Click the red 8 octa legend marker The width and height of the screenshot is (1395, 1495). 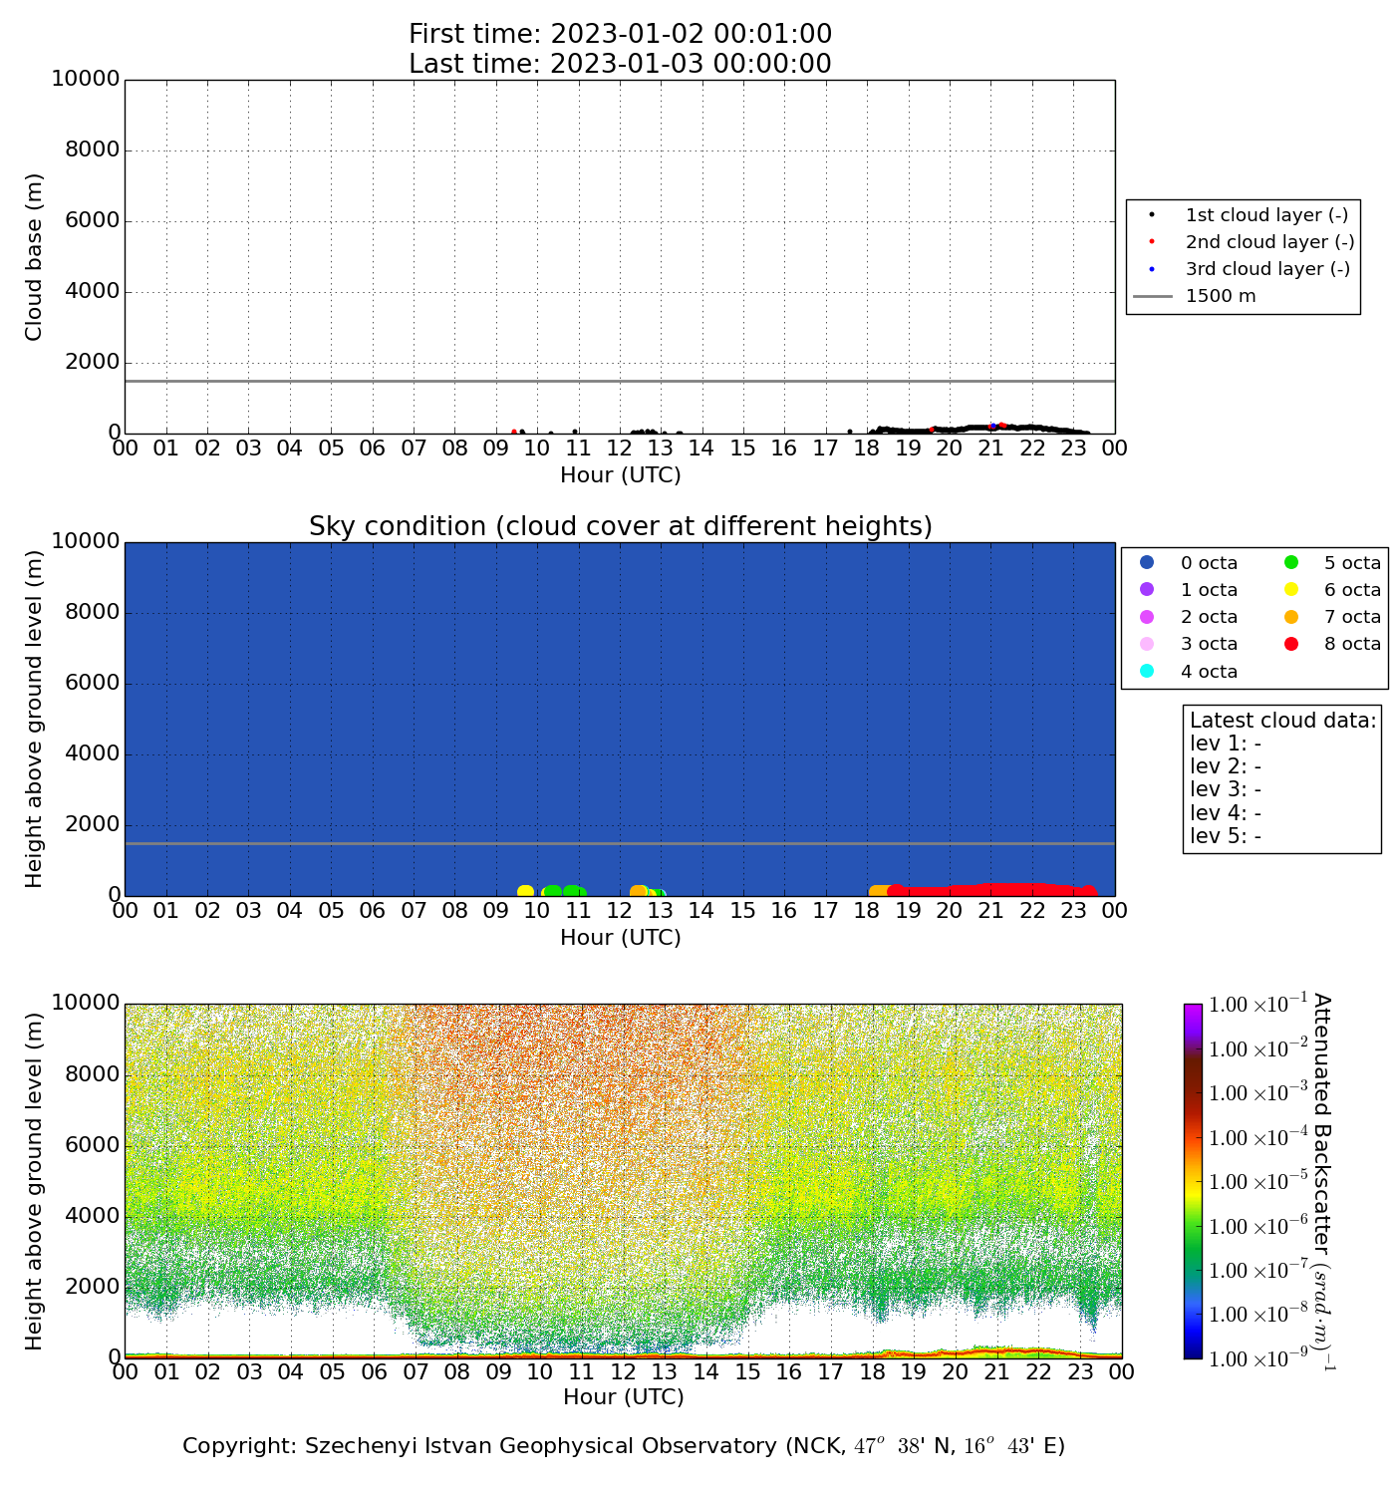1291,644
